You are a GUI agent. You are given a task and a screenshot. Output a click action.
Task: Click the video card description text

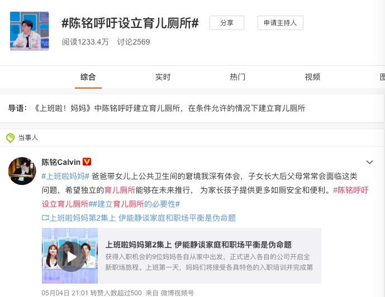tap(209, 262)
